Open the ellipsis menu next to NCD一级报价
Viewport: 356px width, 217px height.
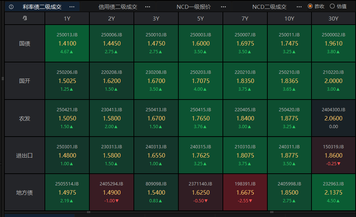pos(223,7)
